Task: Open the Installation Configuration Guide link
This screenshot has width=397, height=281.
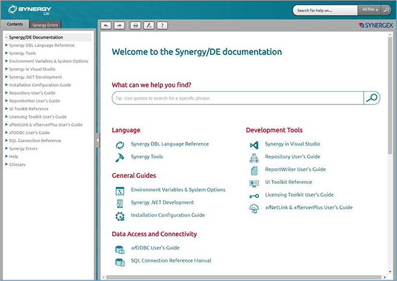Action: click(x=168, y=215)
